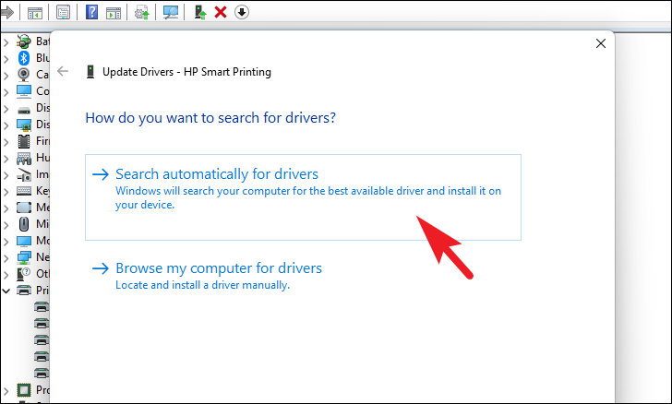Select the Imaging devices scanner icon
Image resolution: width=672 pixels, height=404 pixels.
click(x=24, y=174)
